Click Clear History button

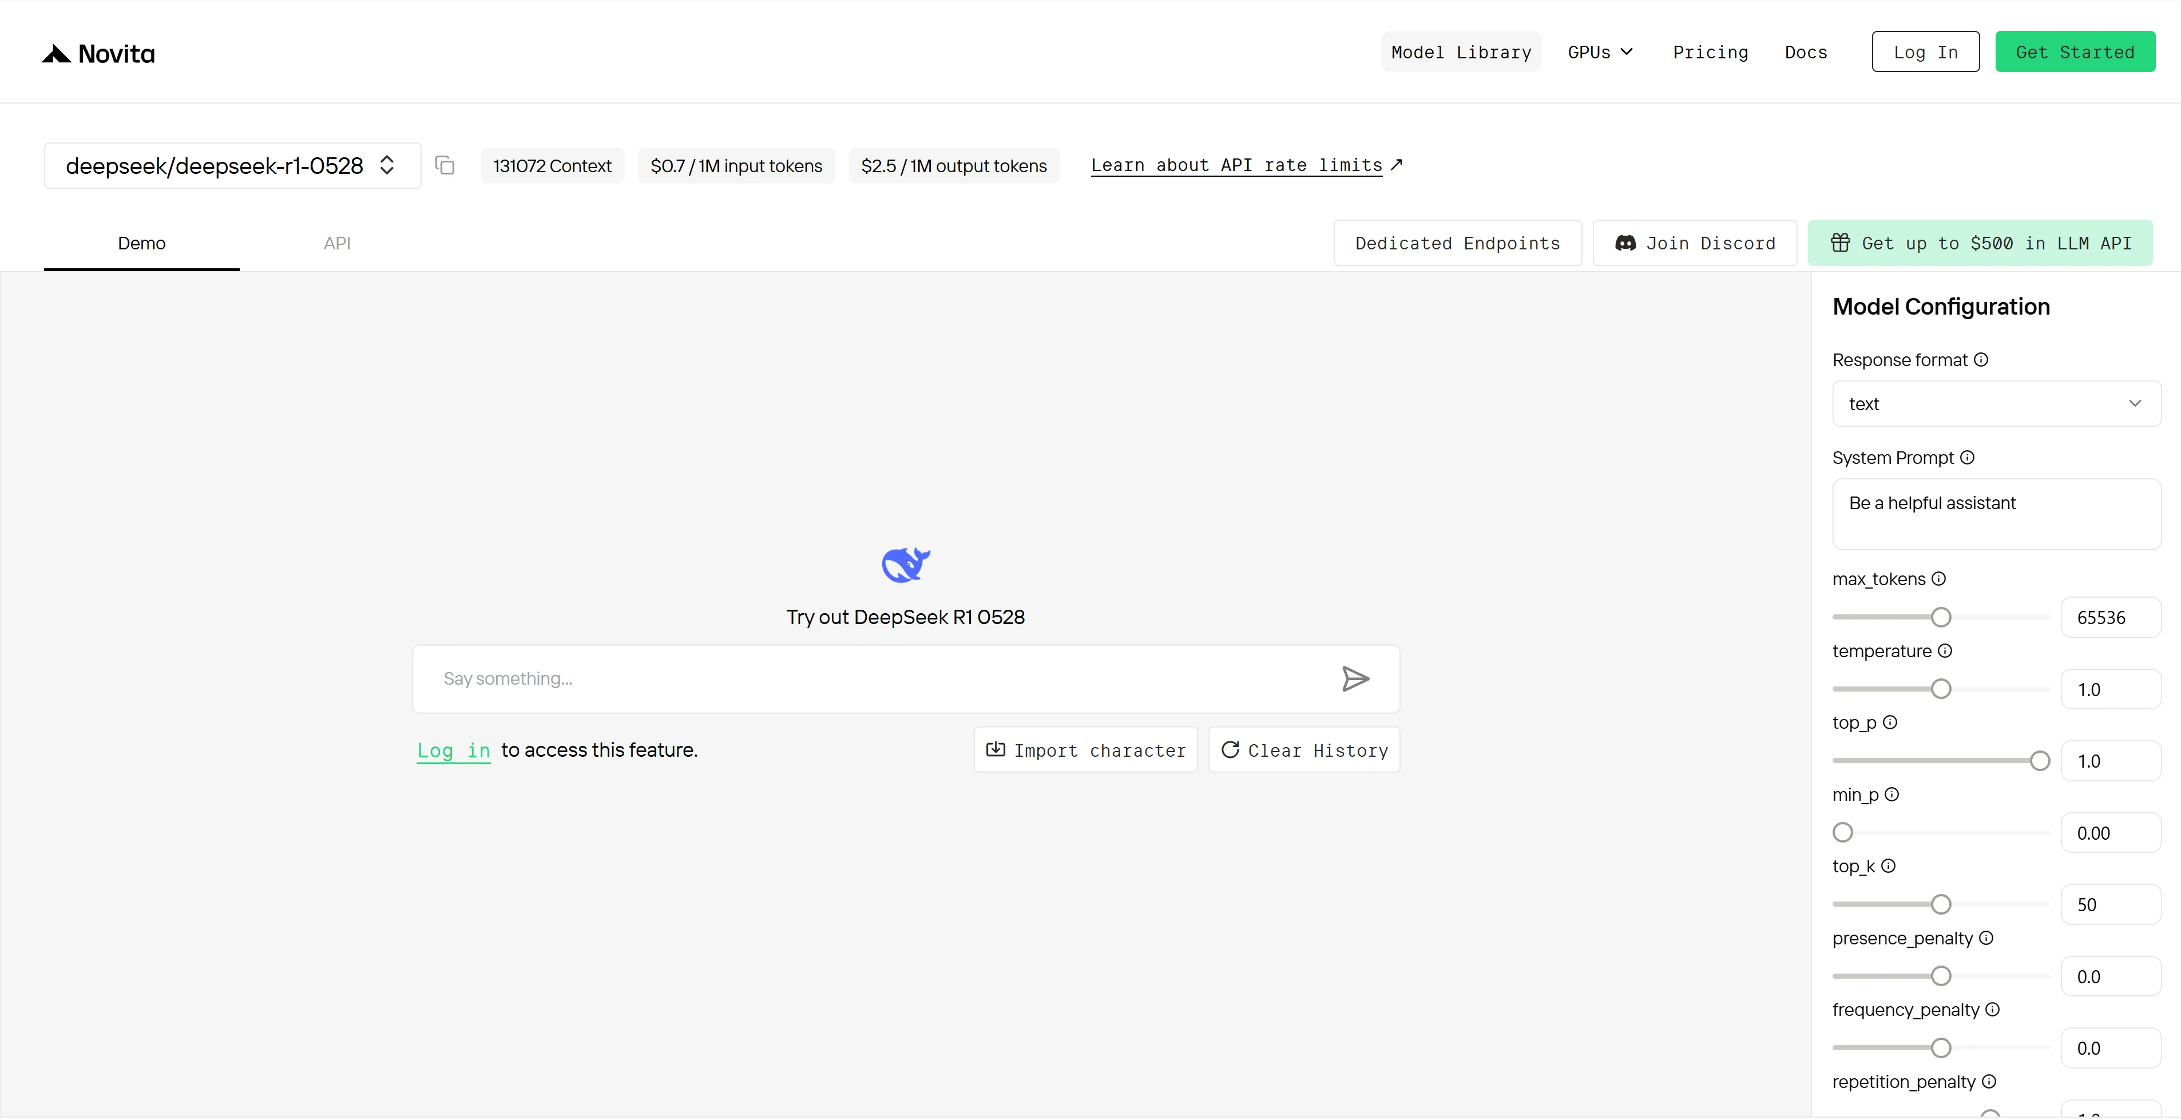[x=1304, y=750]
